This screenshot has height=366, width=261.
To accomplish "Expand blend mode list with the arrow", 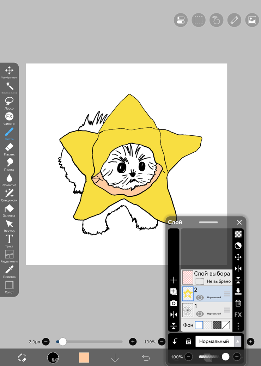I will 238,341.
